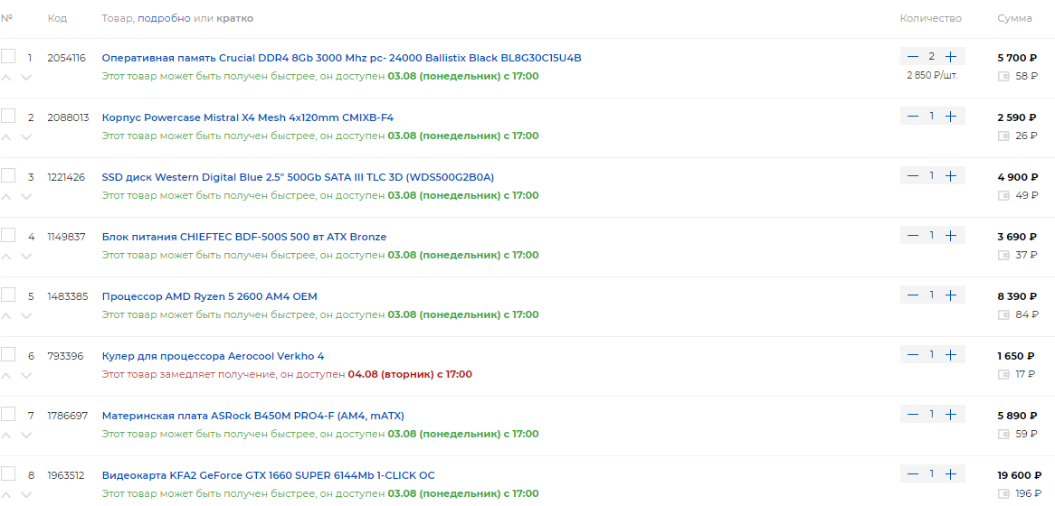This screenshot has height=506, width=1055.
Task: Click bonus wallet icon beside 196 ₽
Action: [x=1003, y=494]
